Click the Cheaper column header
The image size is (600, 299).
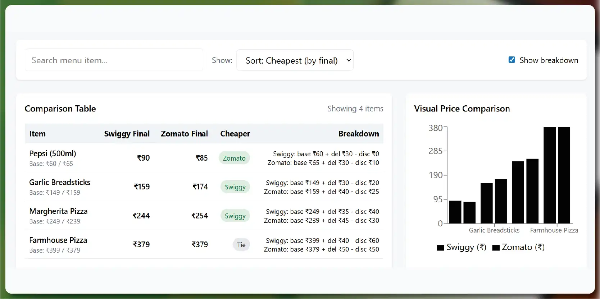[235, 134]
